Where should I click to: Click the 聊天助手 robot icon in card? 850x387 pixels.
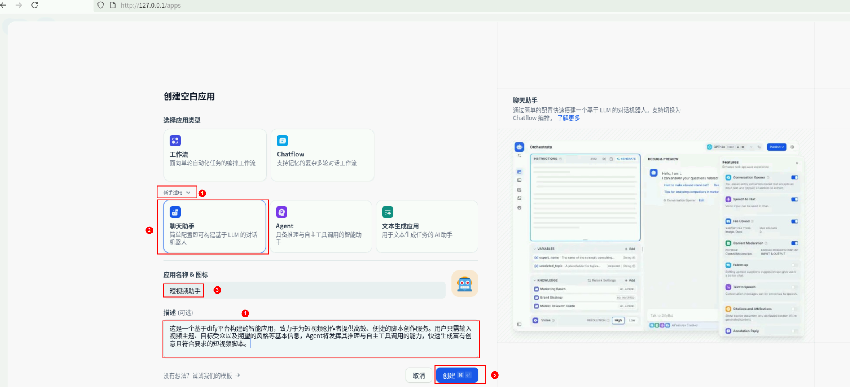coord(175,212)
